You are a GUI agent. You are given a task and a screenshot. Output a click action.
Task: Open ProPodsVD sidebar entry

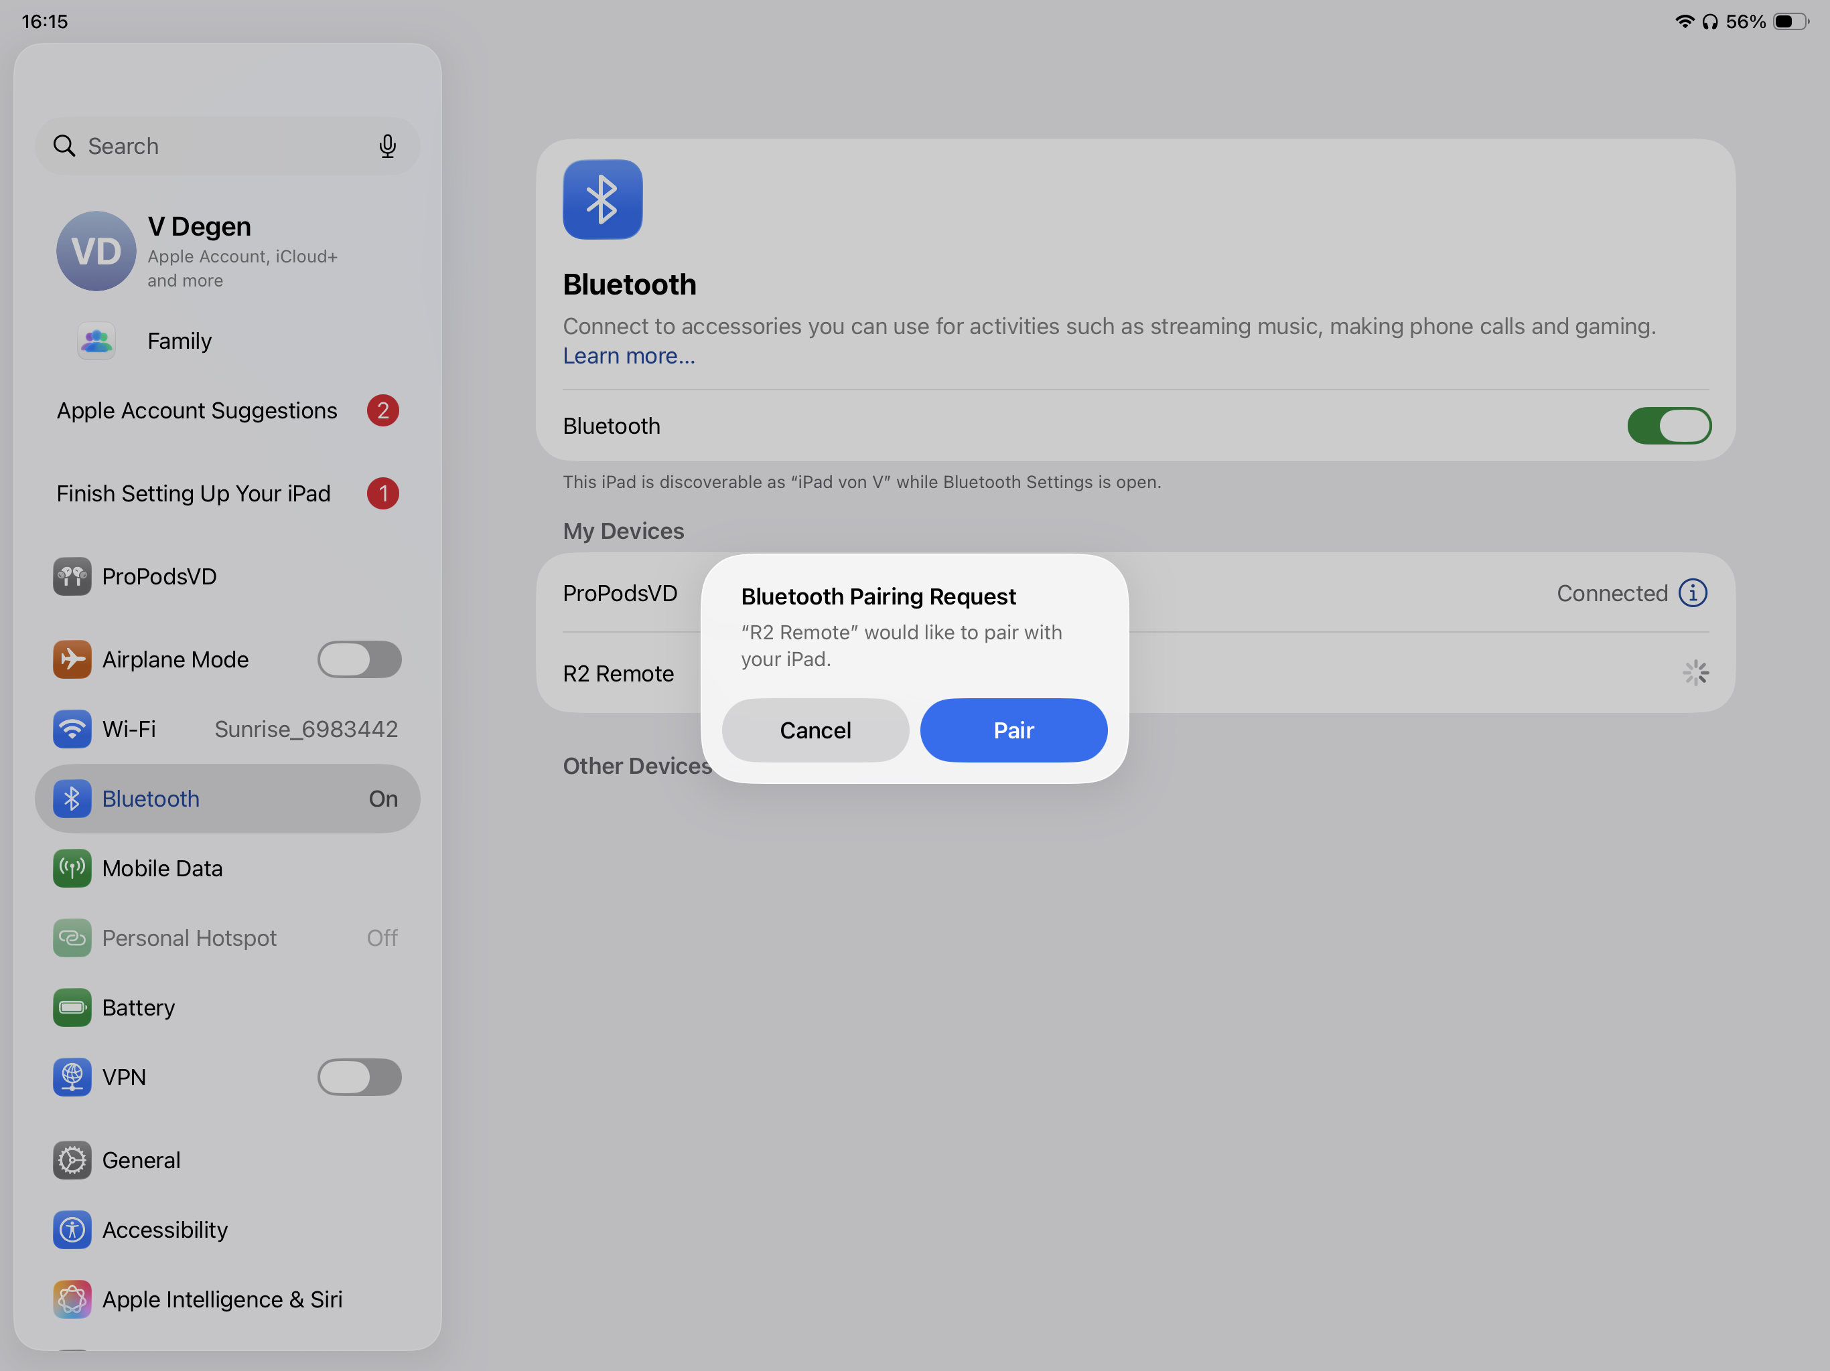pos(228,576)
